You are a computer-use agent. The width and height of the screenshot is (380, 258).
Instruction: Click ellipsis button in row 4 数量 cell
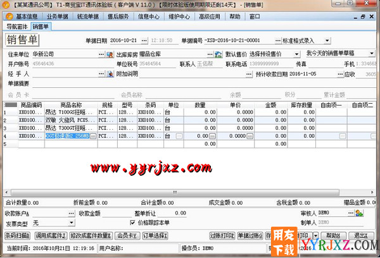click(212, 136)
